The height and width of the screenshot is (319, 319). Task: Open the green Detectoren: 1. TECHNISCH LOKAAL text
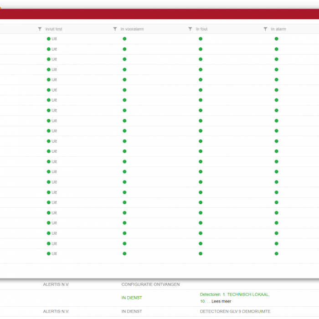tap(234, 294)
